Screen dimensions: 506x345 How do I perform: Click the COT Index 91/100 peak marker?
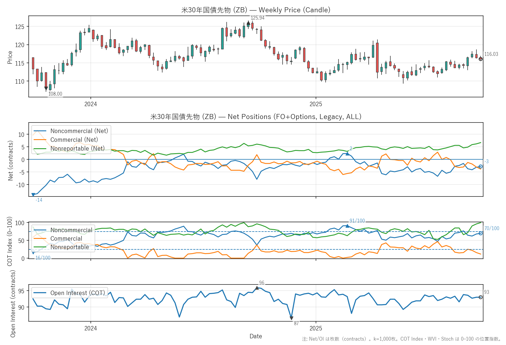[x=347, y=226]
